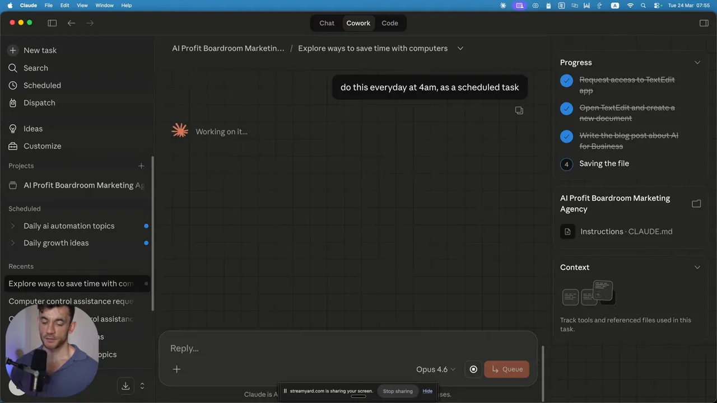Screen dimensions: 717x403
Task: Switch to the Chat tab
Action: click(327, 23)
